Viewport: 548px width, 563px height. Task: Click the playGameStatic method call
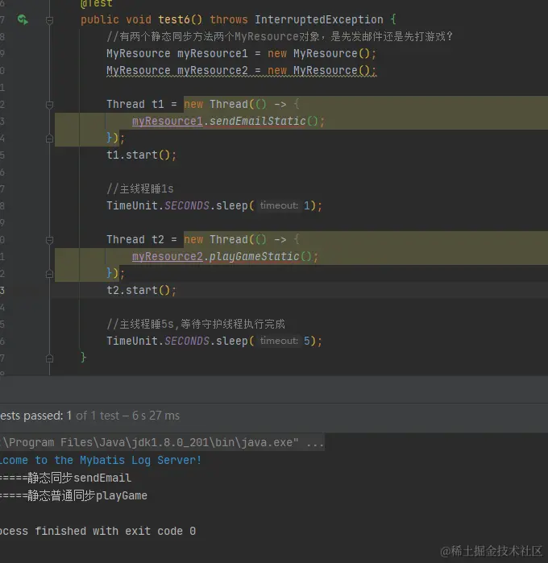coord(255,257)
